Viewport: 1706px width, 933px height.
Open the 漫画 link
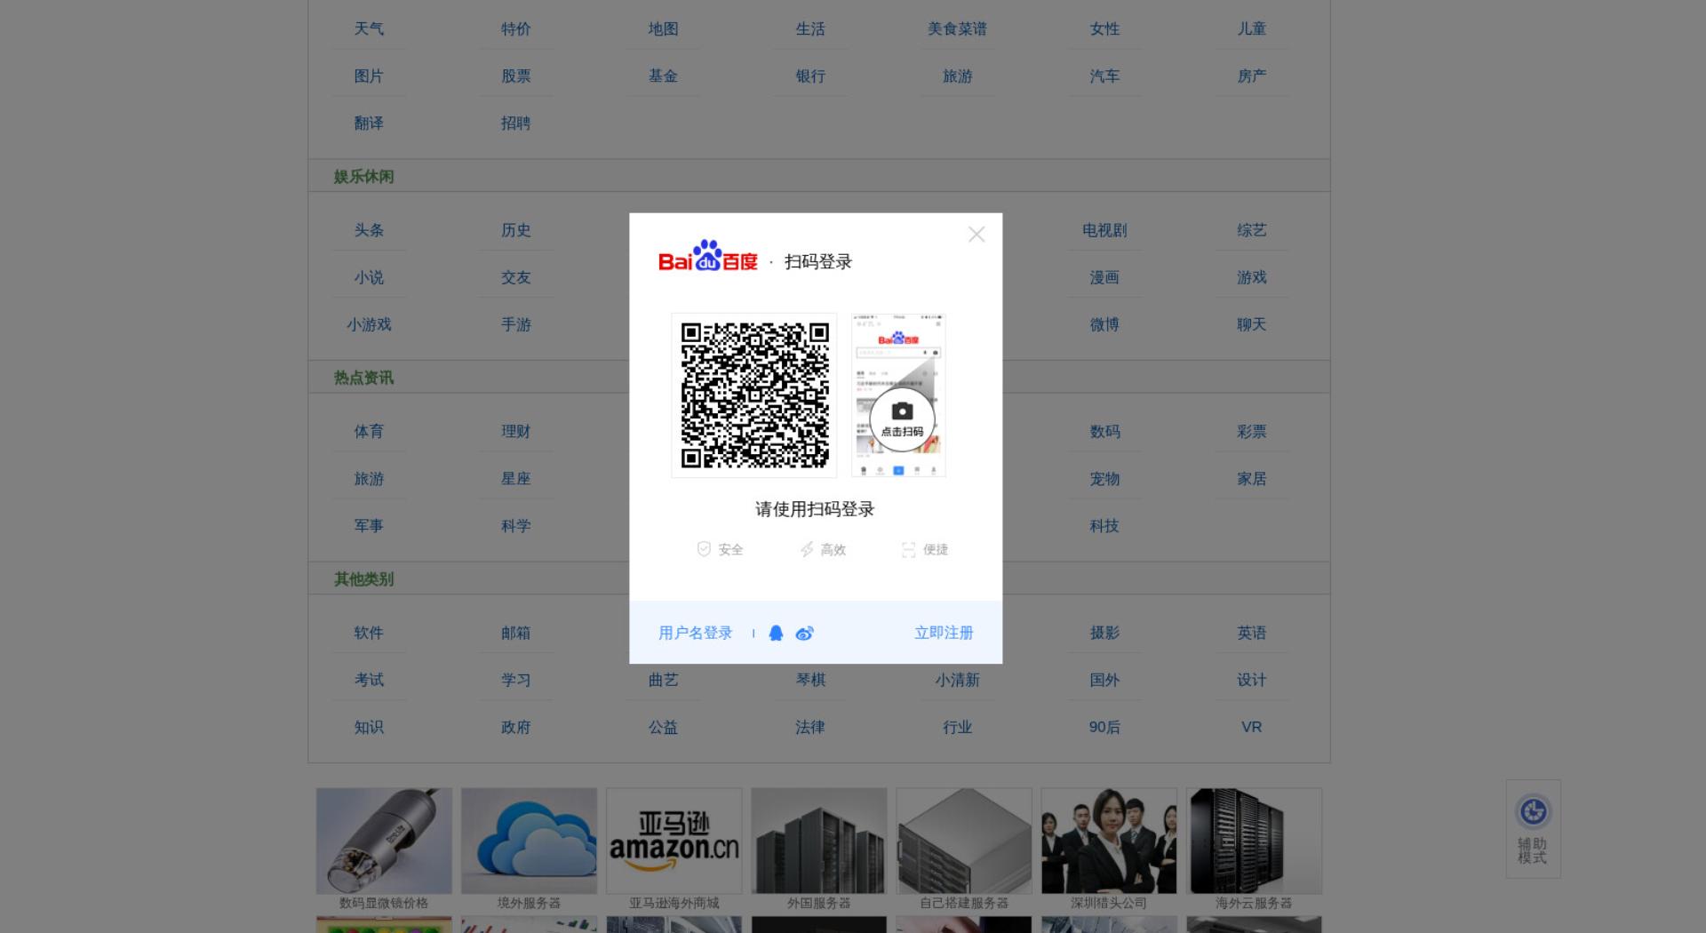click(1104, 277)
